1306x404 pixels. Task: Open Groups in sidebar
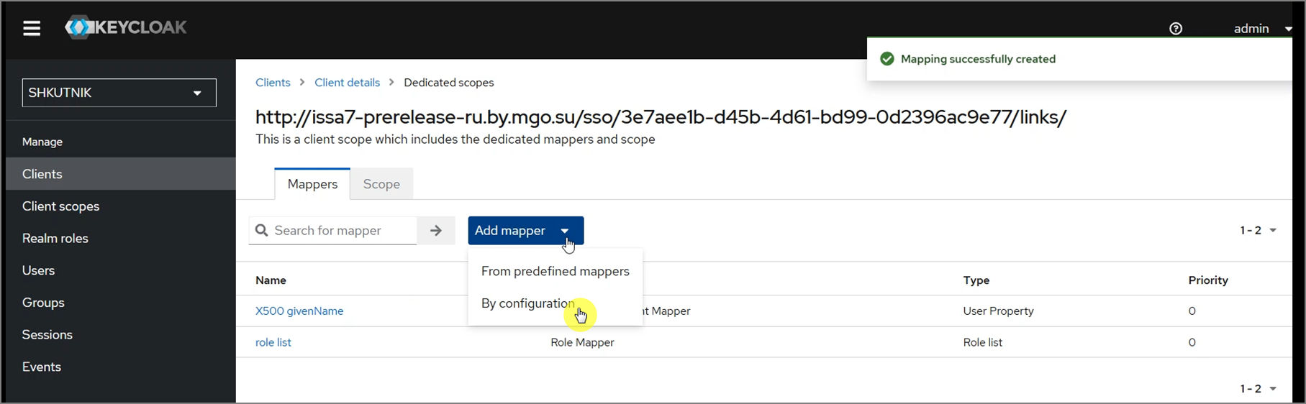(x=121, y=303)
